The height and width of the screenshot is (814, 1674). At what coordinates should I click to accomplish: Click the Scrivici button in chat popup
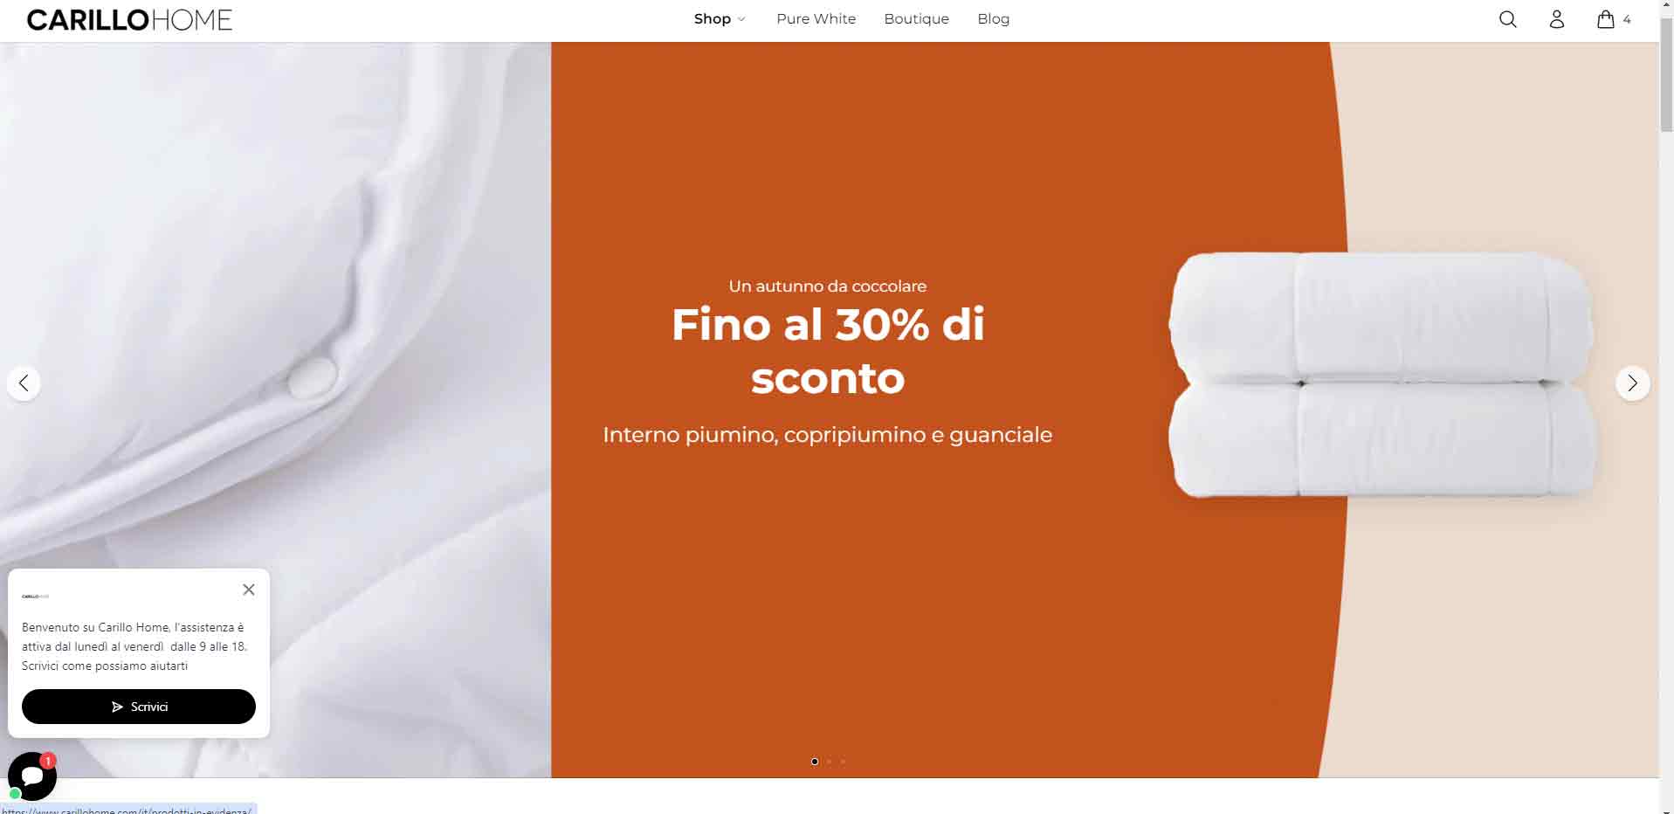point(139,707)
